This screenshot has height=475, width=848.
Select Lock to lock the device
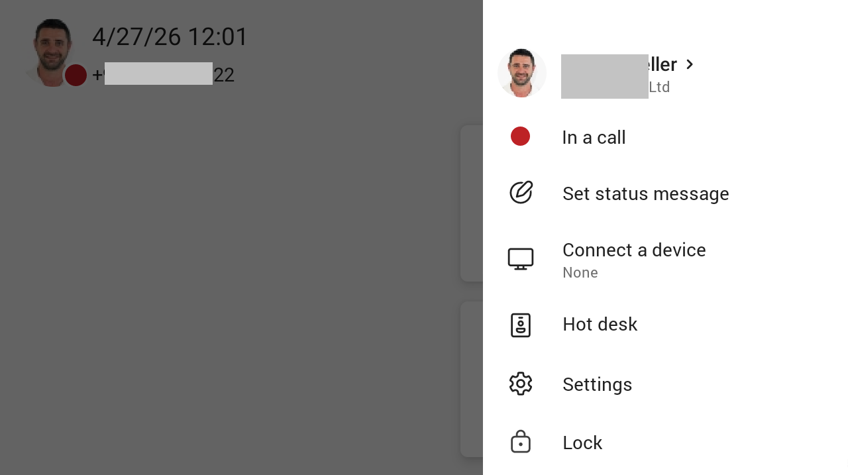[665, 443]
